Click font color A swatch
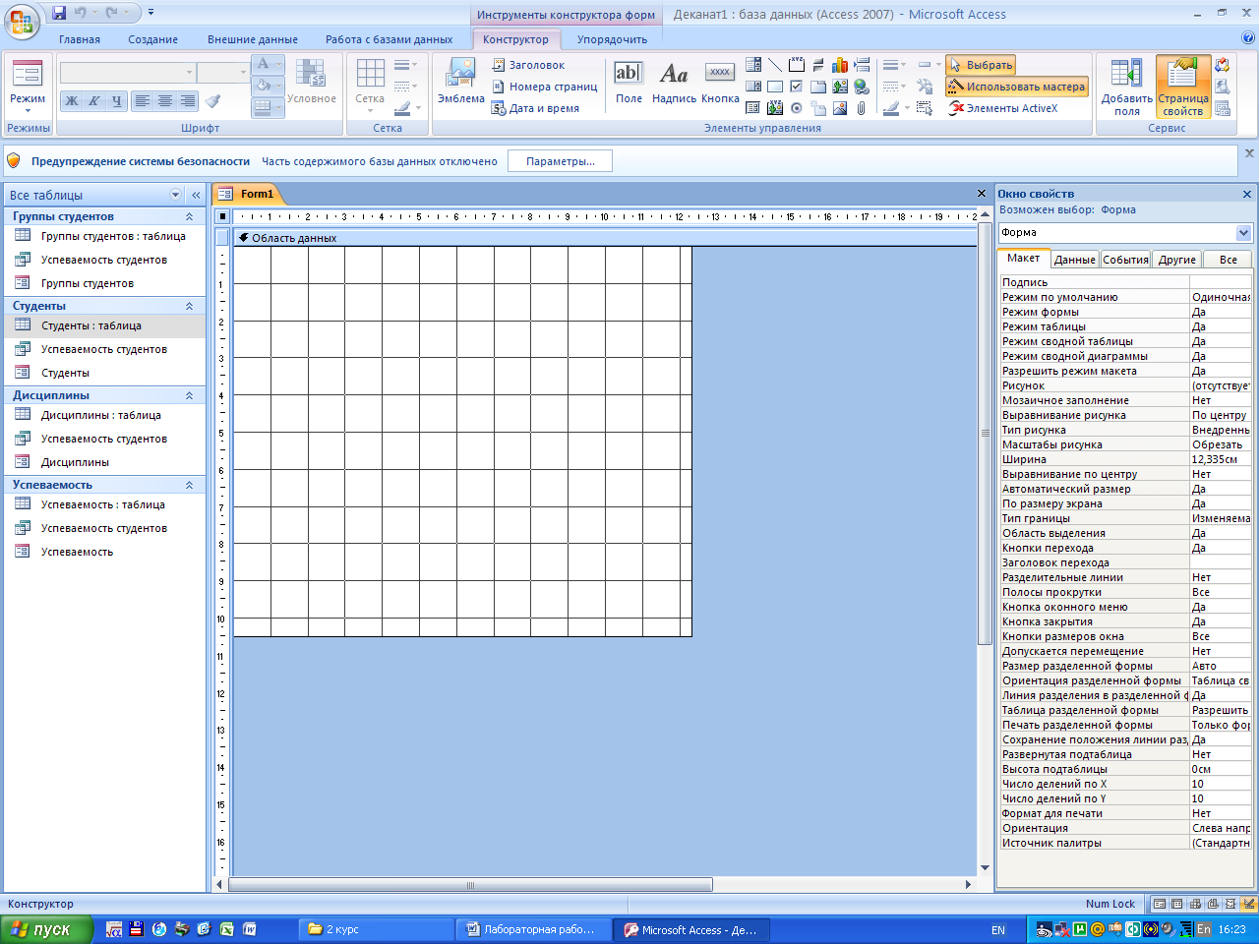 pyautogui.click(x=263, y=64)
